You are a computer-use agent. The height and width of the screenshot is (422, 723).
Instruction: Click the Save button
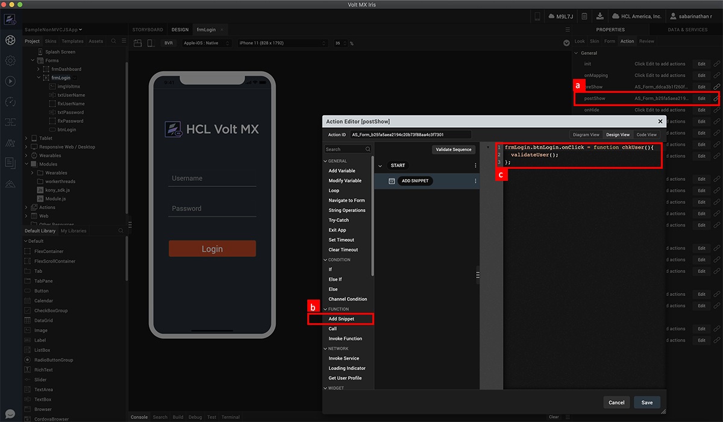[646, 402]
